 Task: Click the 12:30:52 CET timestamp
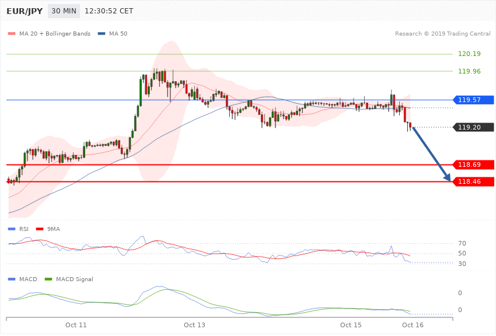tap(109, 11)
